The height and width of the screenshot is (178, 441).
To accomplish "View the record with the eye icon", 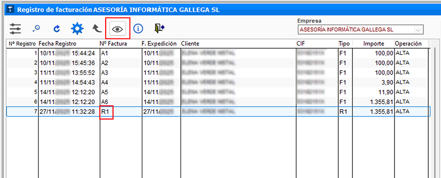I will pos(117,29).
